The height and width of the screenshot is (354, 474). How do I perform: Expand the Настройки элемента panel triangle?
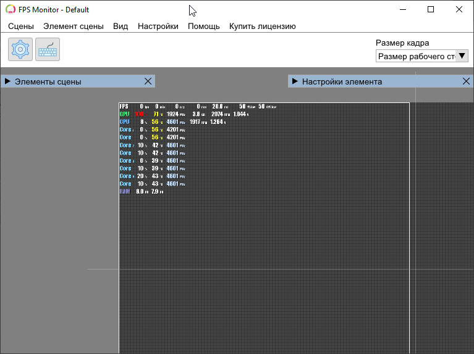(295, 81)
